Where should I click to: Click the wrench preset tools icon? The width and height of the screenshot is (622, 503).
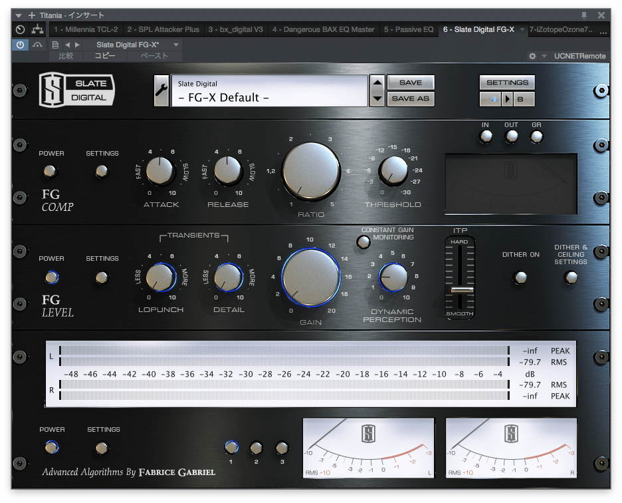161,90
